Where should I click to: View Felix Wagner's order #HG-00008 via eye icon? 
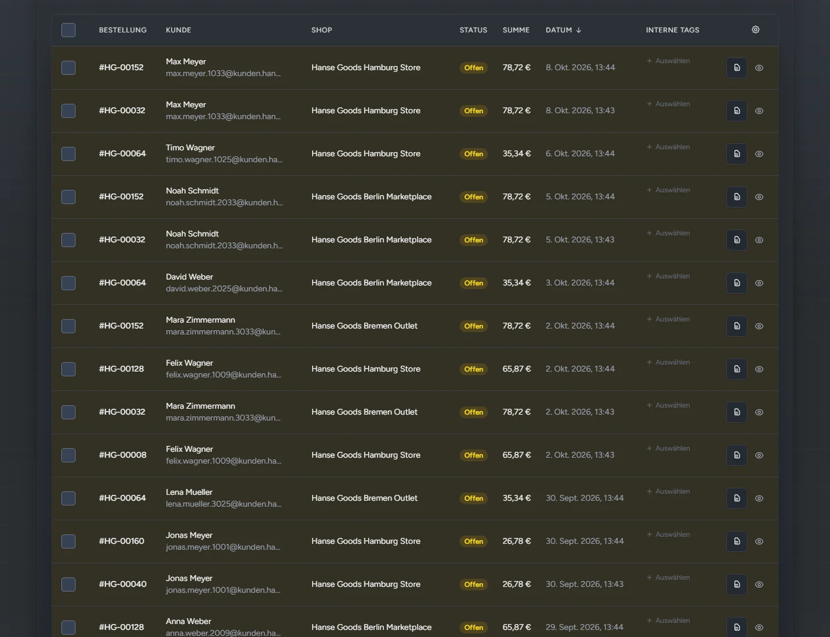759,455
